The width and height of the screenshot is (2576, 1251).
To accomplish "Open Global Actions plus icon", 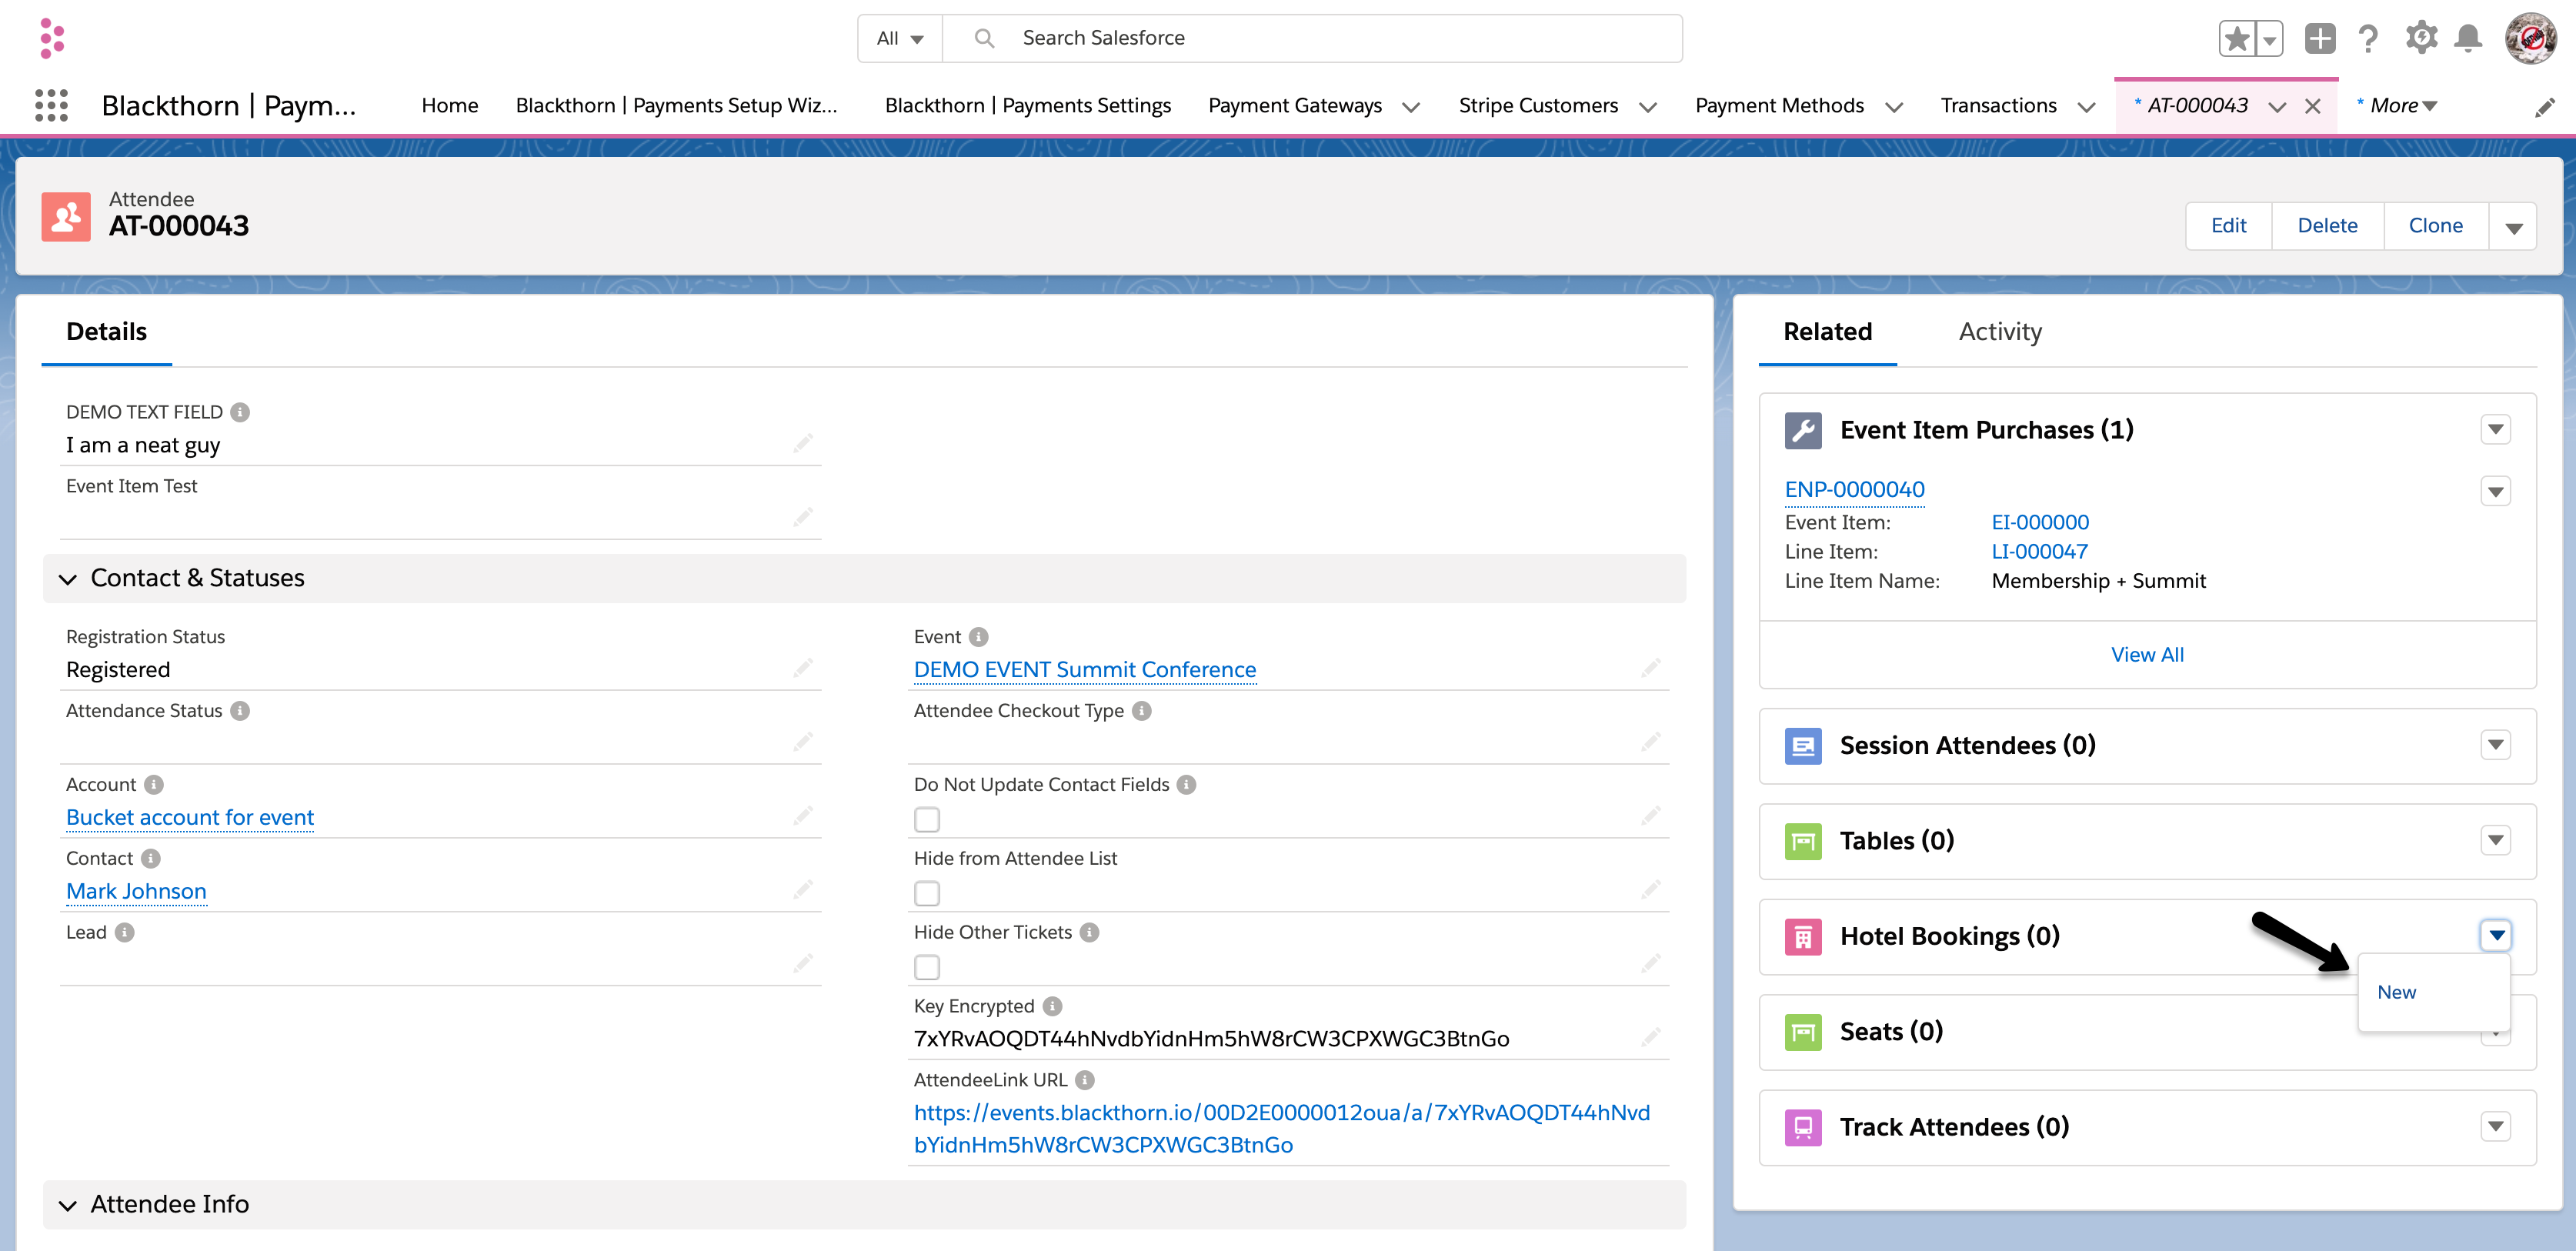I will (2319, 39).
